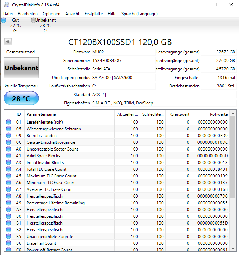This screenshot has height=255, width=239.
Task: Click the attribute list scrollbar thumb
Action: pos(233,157)
